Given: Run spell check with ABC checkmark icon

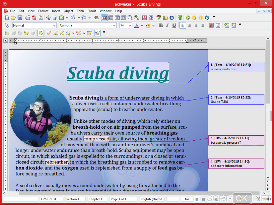Looking at the screenshot, I should click(159, 18).
